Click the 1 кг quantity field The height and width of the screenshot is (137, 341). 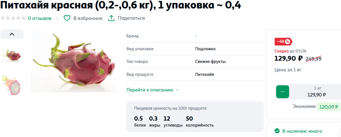click(x=317, y=91)
